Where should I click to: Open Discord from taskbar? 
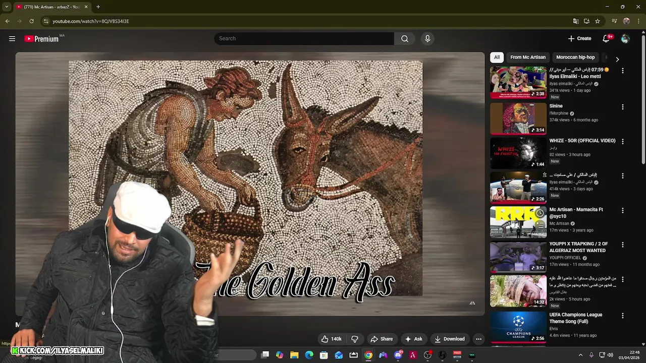pyautogui.click(x=398, y=355)
